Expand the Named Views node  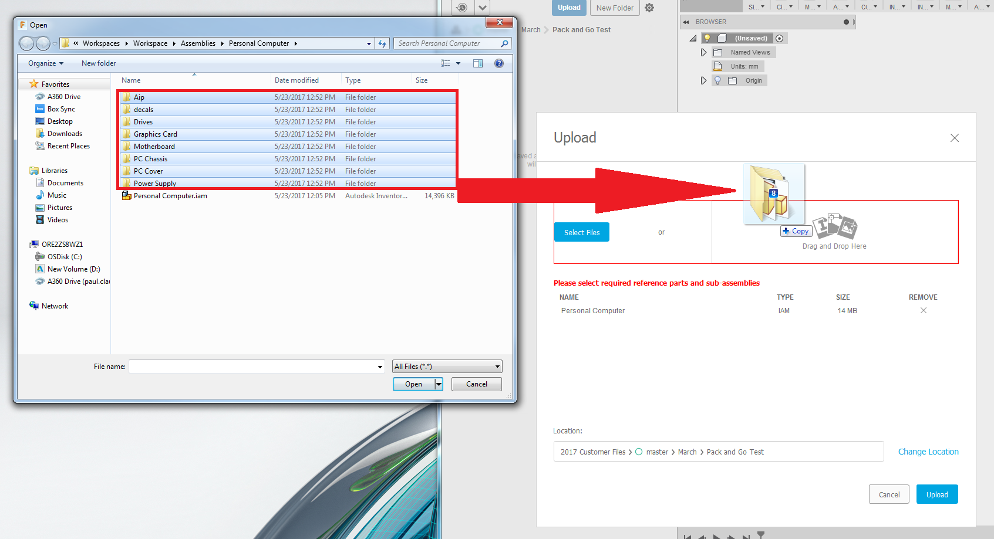[703, 52]
